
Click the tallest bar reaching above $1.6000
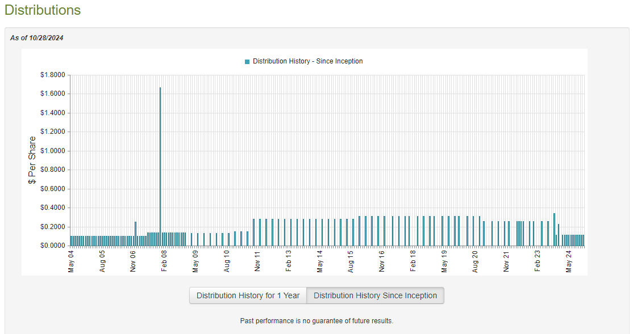pos(160,164)
